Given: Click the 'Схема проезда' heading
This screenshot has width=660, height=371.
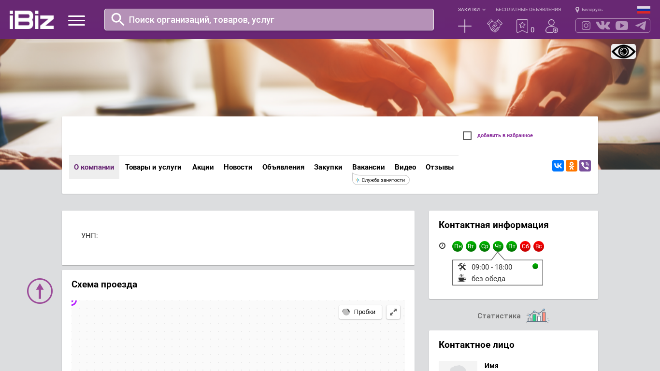Looking at the screenshot, I should 104,285.
